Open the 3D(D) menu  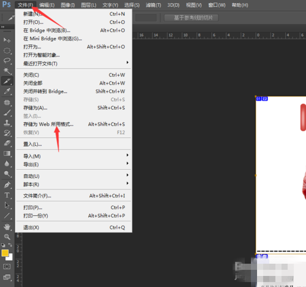pyautogui.click(x=173, y=5)
